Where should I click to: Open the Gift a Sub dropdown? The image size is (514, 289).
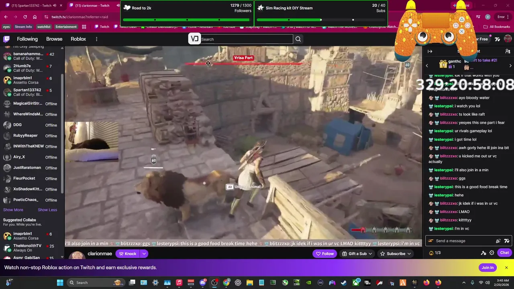pyautogui.click(x=357, y=254)
